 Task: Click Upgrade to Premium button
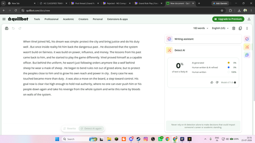click(228, 19)
